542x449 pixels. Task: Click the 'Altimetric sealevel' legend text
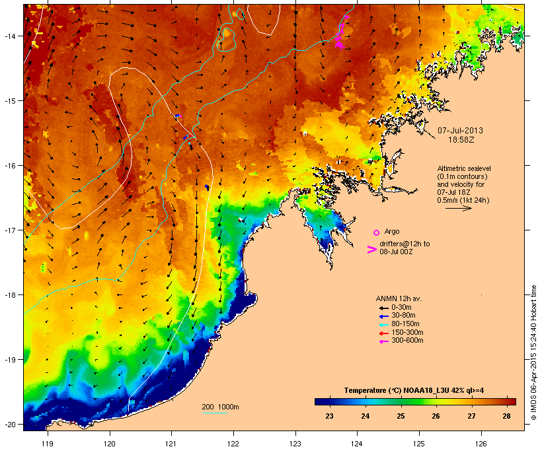[464, 168]
